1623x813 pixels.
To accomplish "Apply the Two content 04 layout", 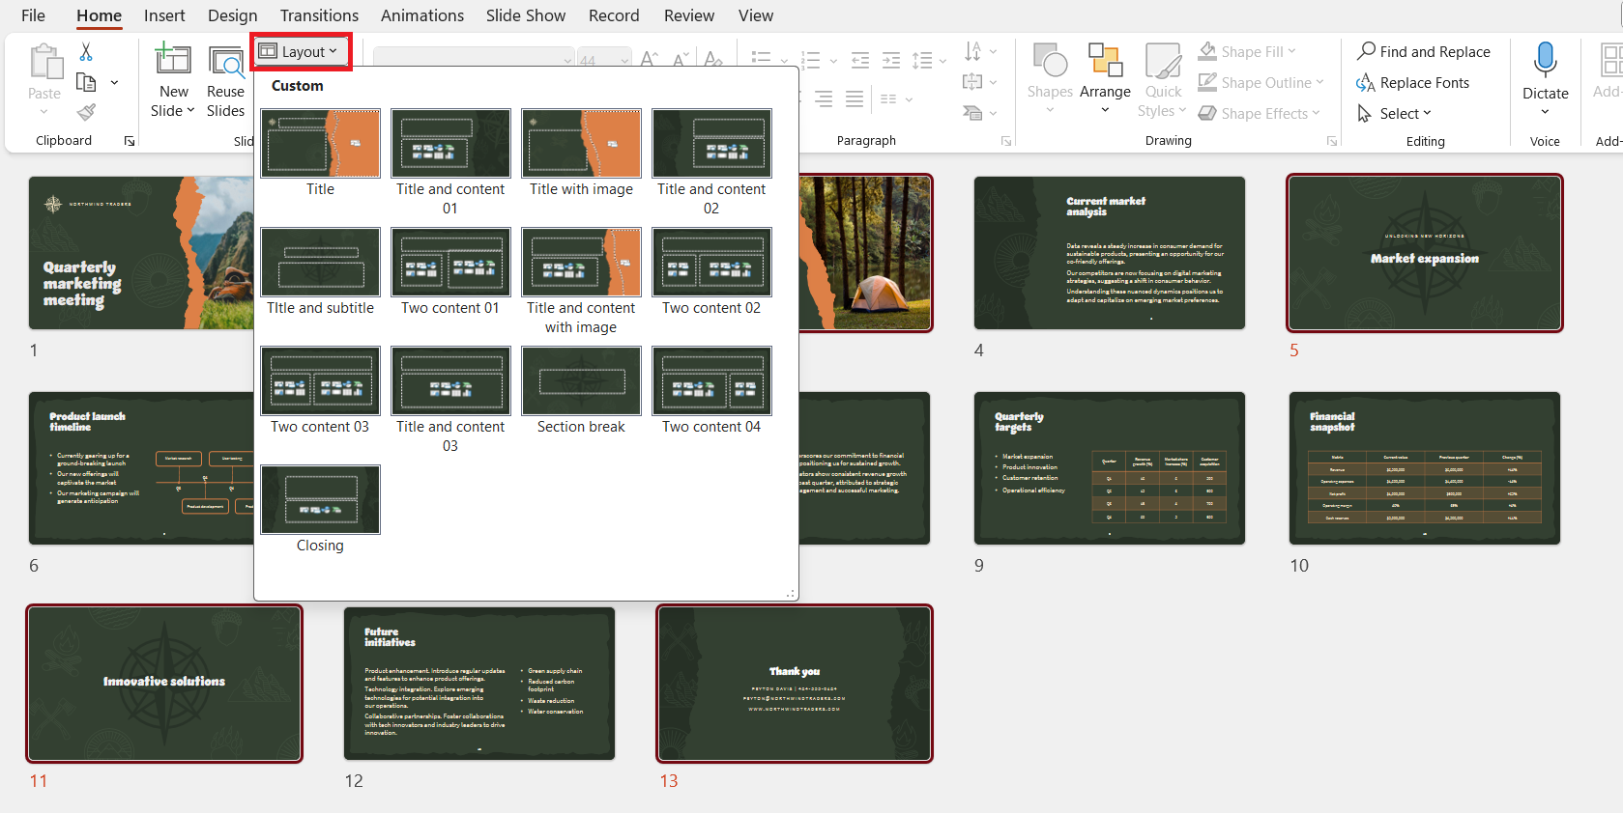I will [711, 390].
